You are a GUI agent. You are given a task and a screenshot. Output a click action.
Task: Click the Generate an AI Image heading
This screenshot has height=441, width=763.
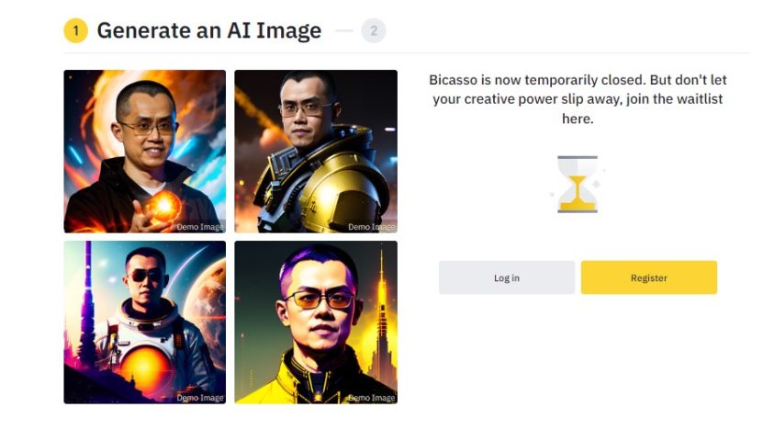tap(209, 30)
